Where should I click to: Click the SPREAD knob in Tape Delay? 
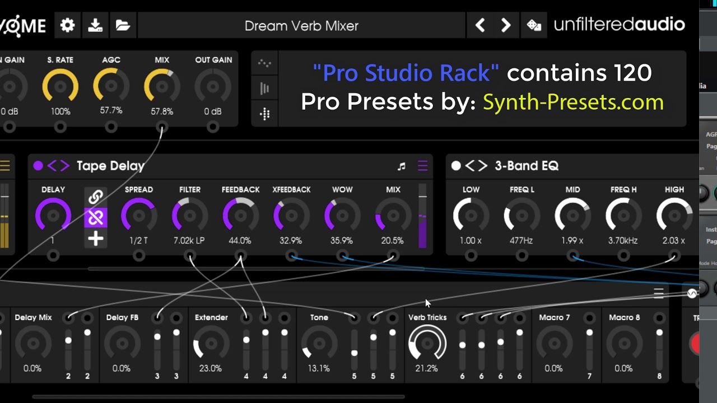[139, 215]
